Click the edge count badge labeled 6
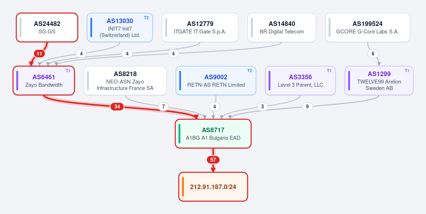426x214 pixels. point(373,54)
